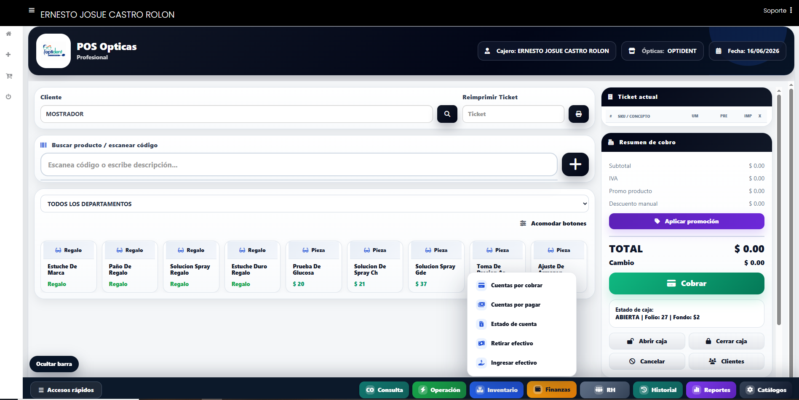Click the calendar icon beside Fecha

click(719, 51)
